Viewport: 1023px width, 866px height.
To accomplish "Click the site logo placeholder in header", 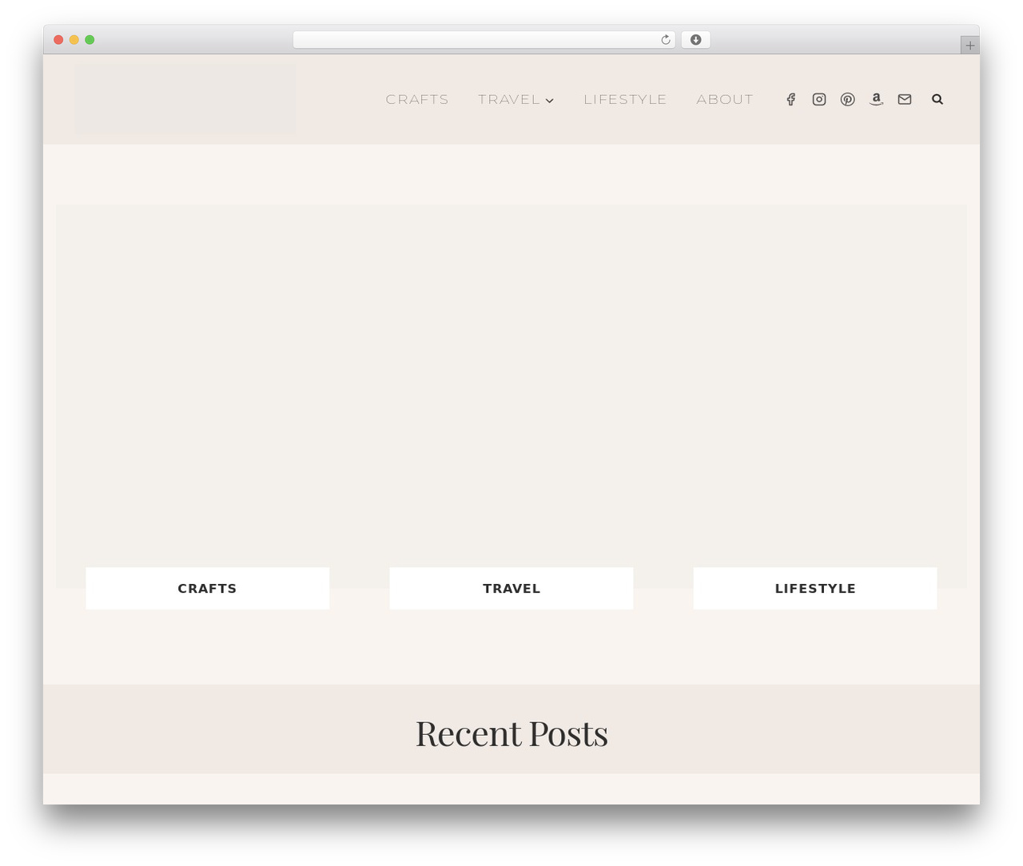I will pos(185,99).
